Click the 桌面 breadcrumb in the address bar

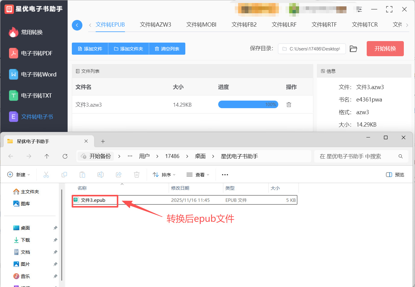tap(200, 156)
